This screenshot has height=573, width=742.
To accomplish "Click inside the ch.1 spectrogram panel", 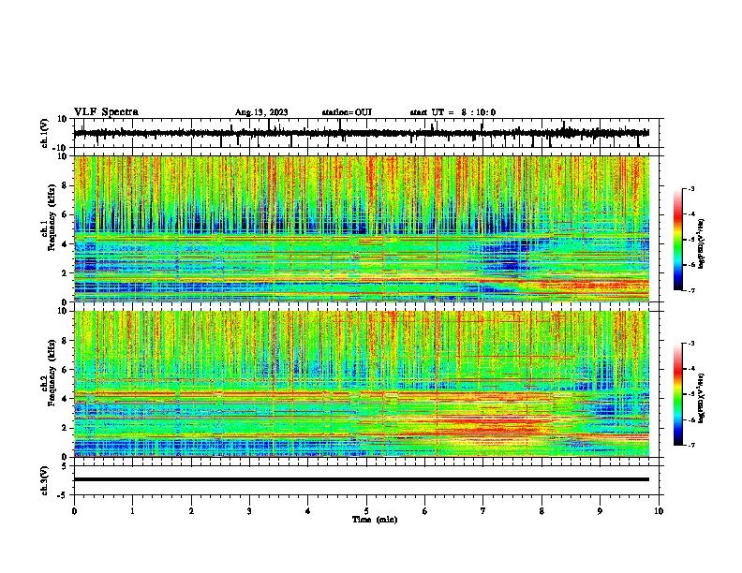I will click(x=362, y=228).
